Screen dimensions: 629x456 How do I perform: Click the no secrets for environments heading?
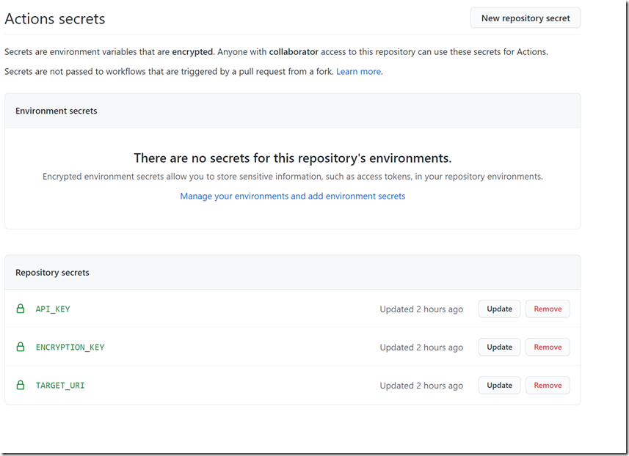292,158
